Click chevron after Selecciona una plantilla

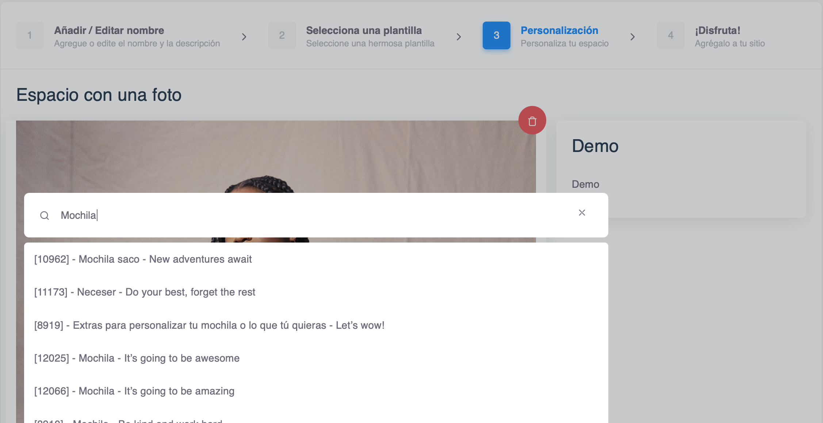(x=459, y=37)
